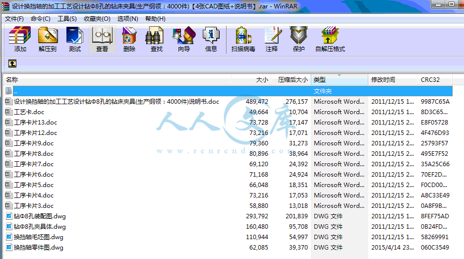Image resolution: width=464 pixels, height=259 pixels.
Task: Click CRC32 value 9987C65A
Action: click(435, 102)
